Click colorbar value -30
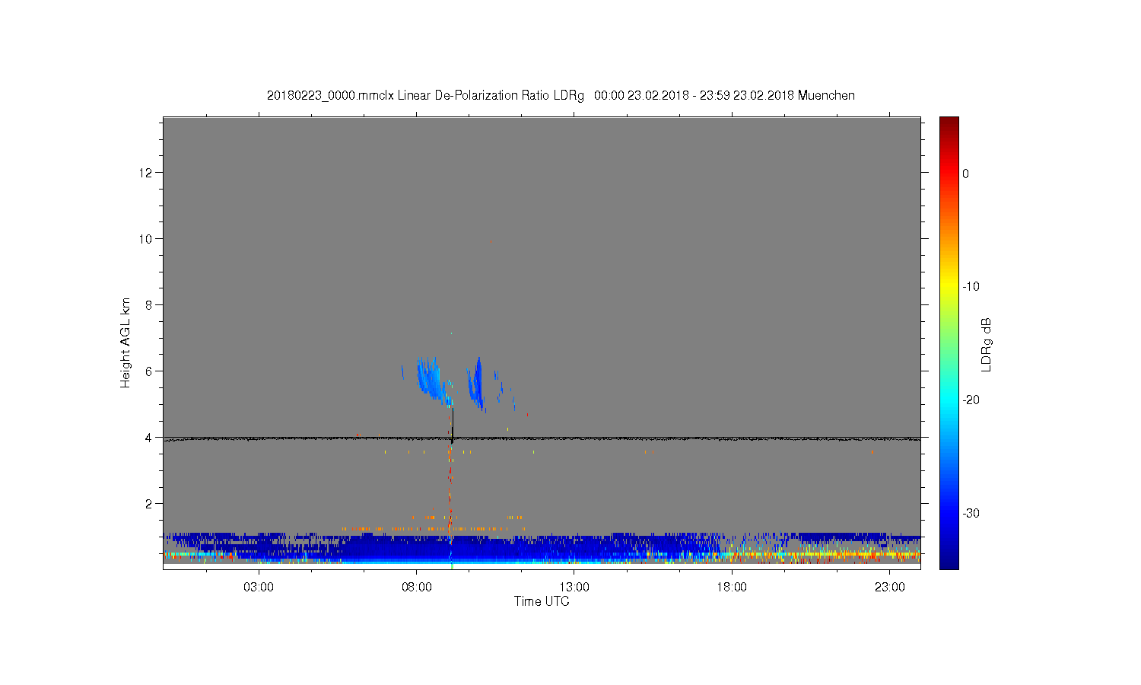The image size is (1141, 685). click(971, 514)
